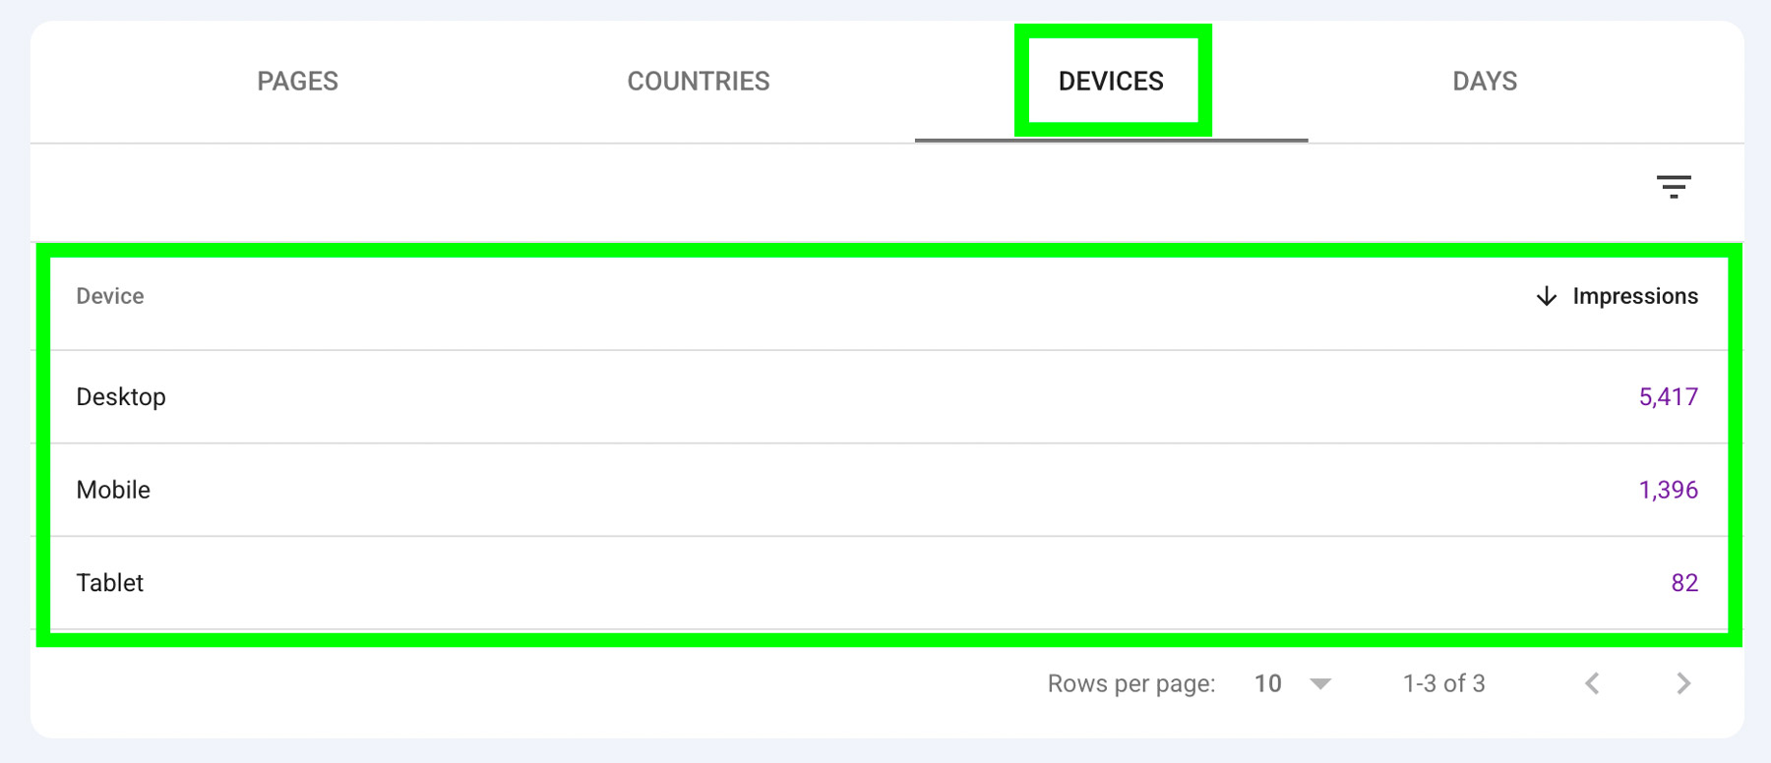Select the Tablet device row
The height and width of the screenshot is (763, 1771).
pyautogui.click(x=887, y=583)
